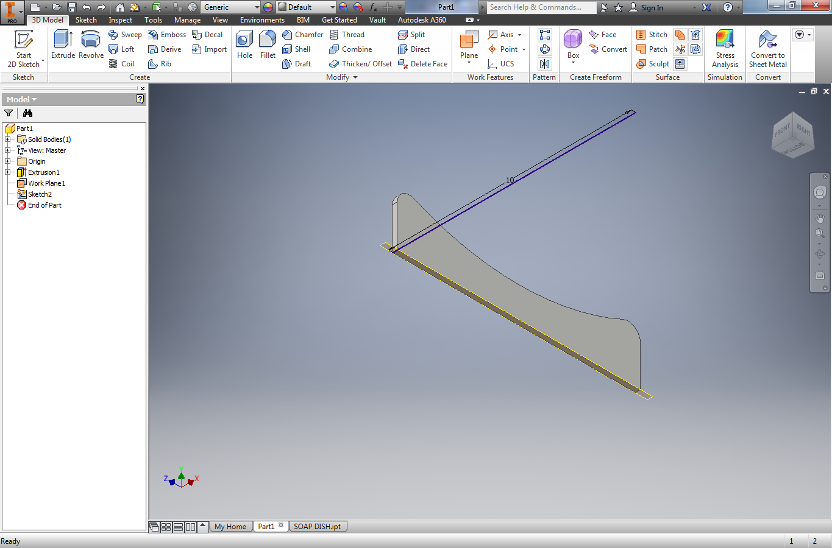Select the Extrude tool
This screenshot has height=548, width=832.
pos(63,44)
